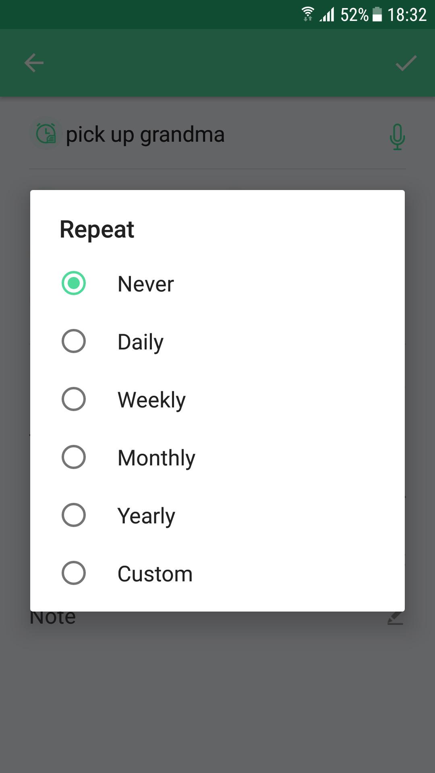Select the Never radio button
The width and height of the screenshot is (435, 773).
[74, 283]
